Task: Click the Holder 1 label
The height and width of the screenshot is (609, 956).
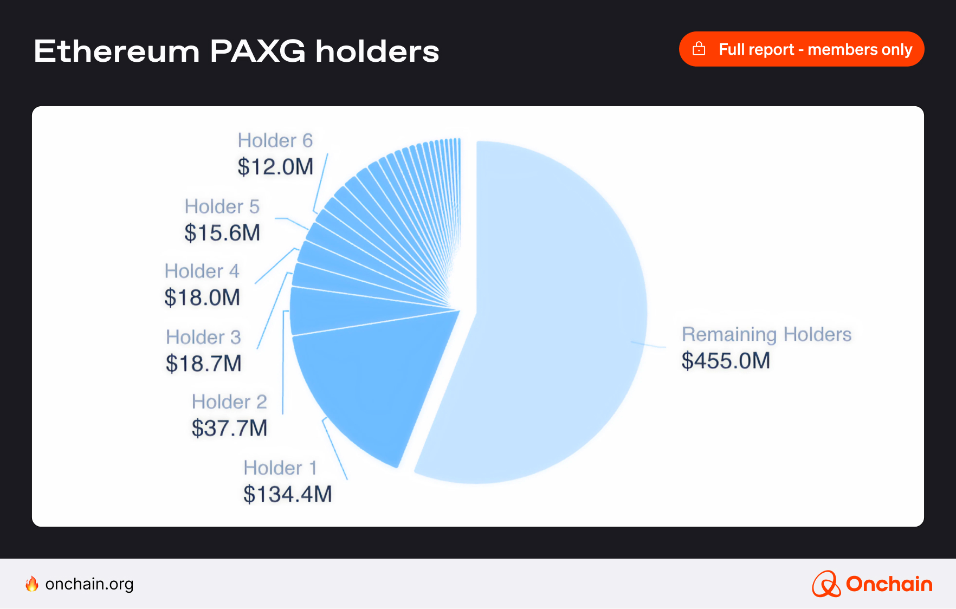Action: pyautogui.click(x=280, y=468)
